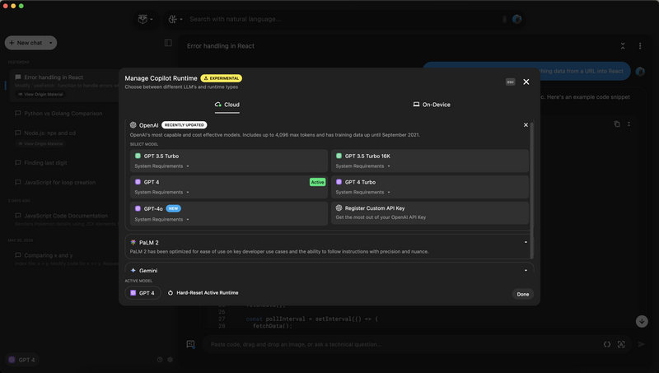
Task: Collapse the OpenAI section with its X icon
Action: [526, 125]
